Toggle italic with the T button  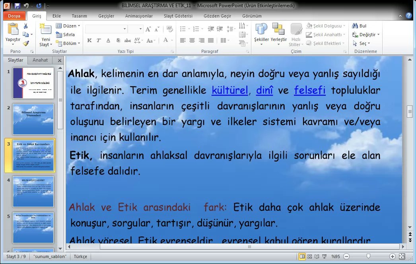[x=99, y=40]
